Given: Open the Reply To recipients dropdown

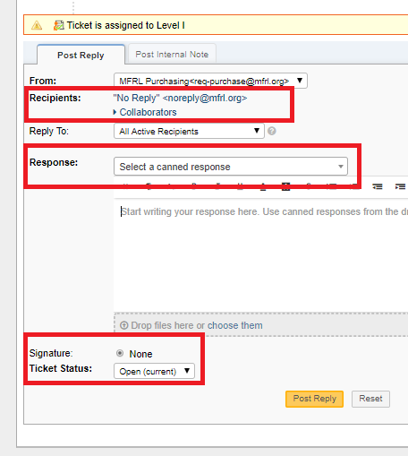Looking at the screenshot, I should coord(189,131).
